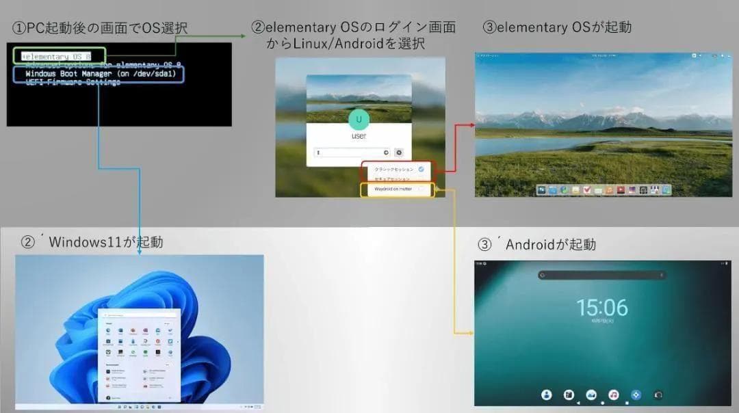The width and height of the screenshot is (739, 413).
Task: Tap the microphone in Android search bar
Action: pyautogui.click(x=661, y=275)
